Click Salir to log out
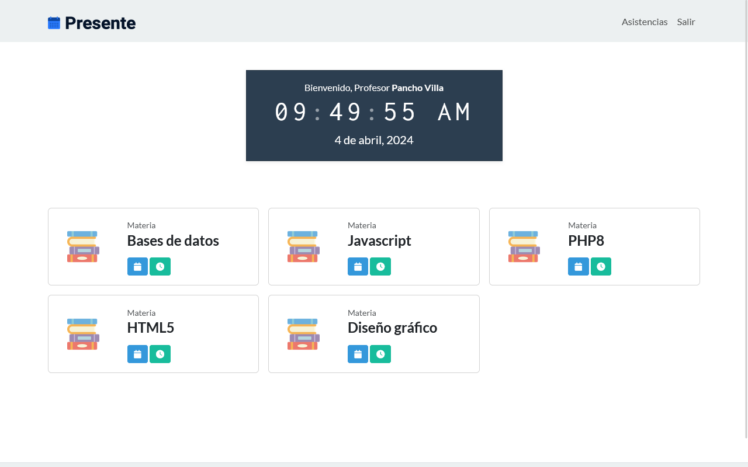 [686, 22]
